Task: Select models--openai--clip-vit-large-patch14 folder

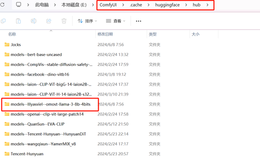Action: [x=47, y=114]
